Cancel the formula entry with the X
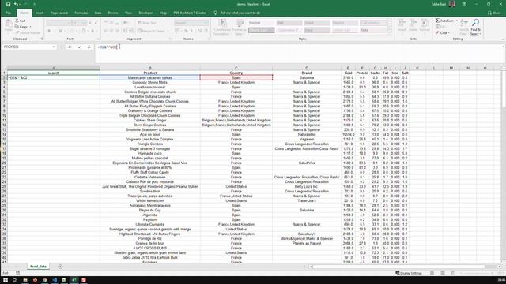The width and height of the screenshot is (506, 284). pos(70,47)
